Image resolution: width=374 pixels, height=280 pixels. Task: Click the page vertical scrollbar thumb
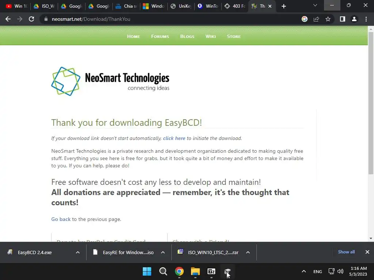point(371,103)
